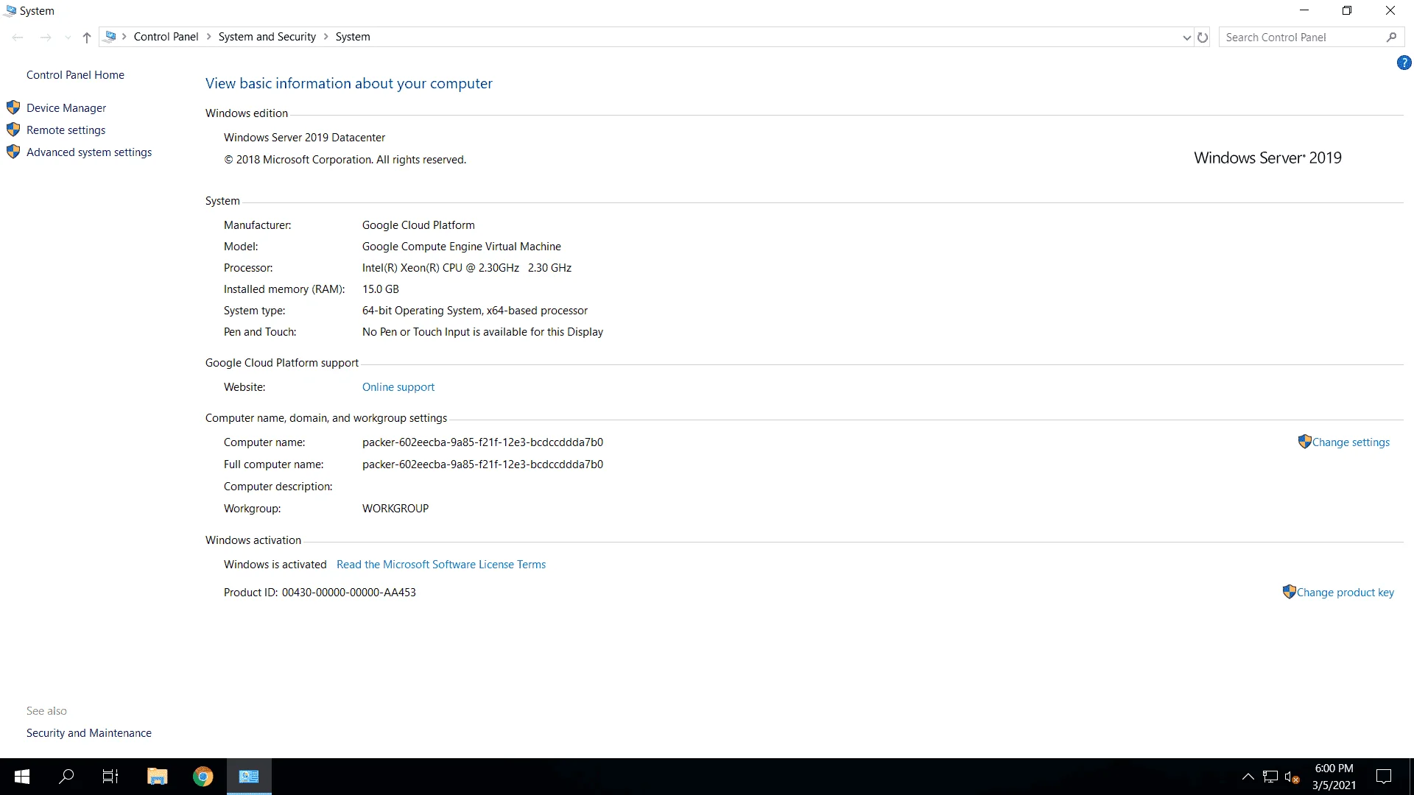Click the Show desktop strip at taskbar end
Screen dimensions: 1414x795
tap(1411, 777)
